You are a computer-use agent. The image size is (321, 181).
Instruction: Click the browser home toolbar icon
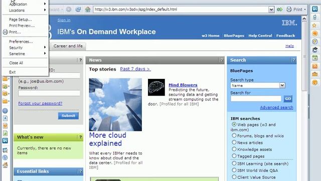(88, 10)
